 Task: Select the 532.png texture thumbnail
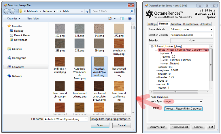point(80,43)
